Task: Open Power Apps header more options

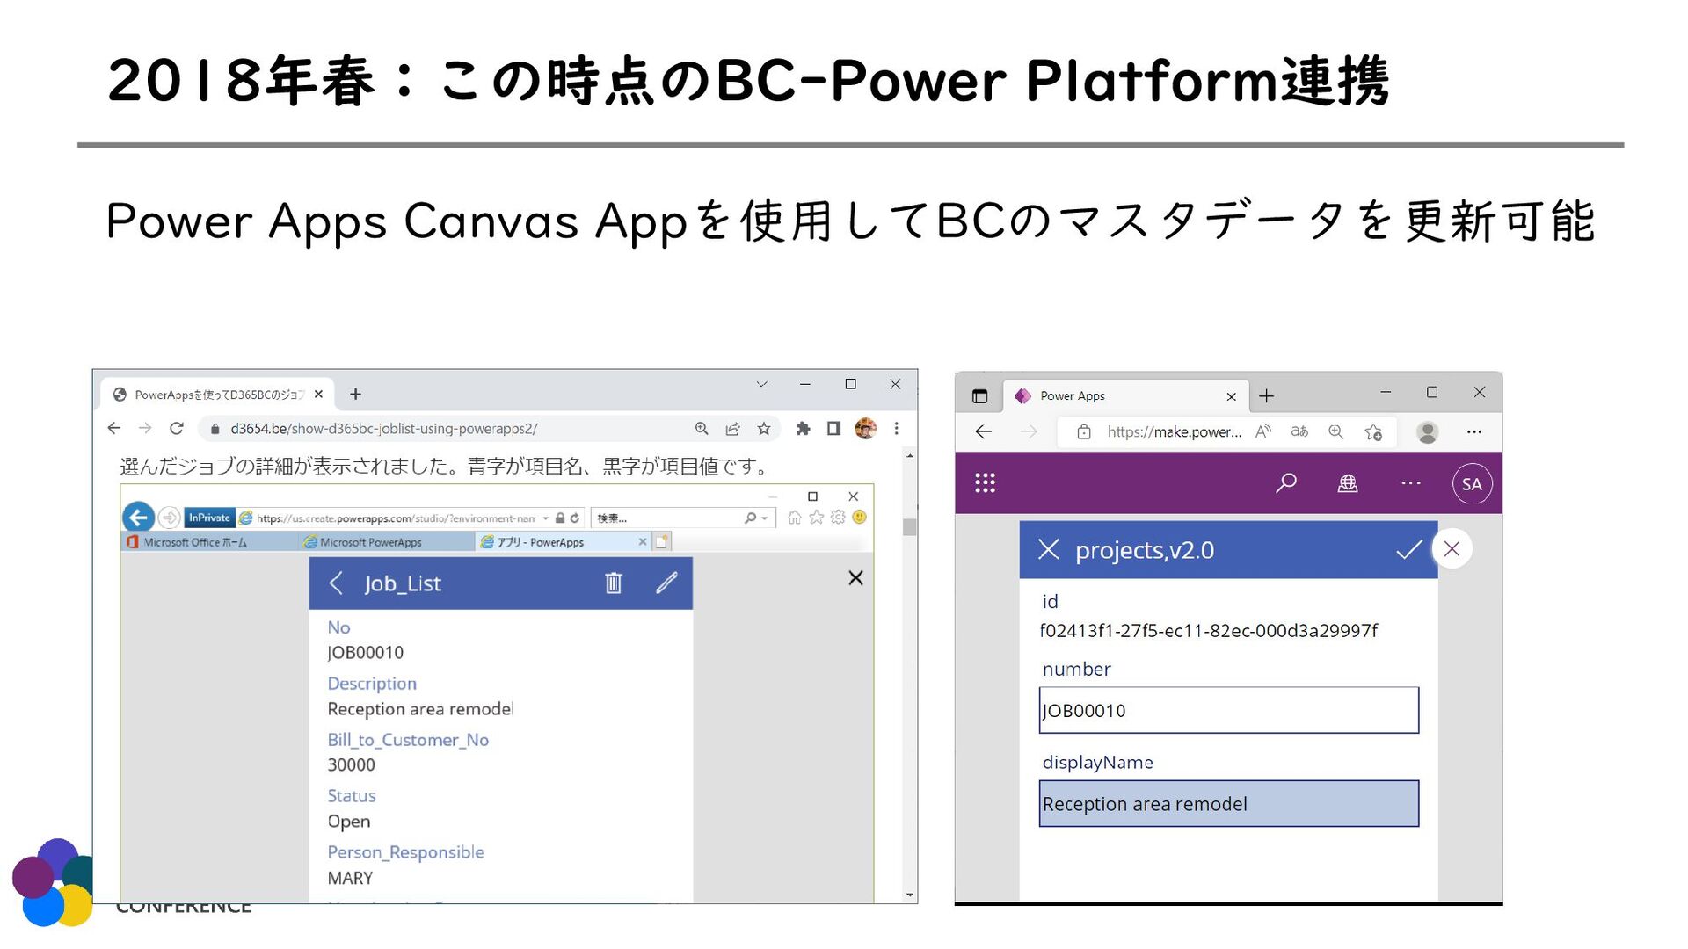Action: tap(1411, 482)
